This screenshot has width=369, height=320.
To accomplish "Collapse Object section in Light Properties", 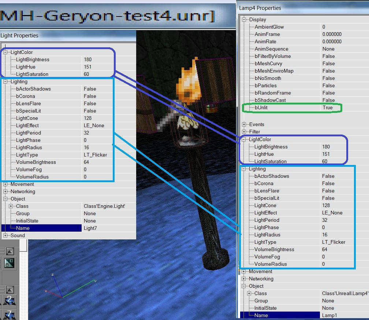I will pyautogui.click(x=5, y=199).
